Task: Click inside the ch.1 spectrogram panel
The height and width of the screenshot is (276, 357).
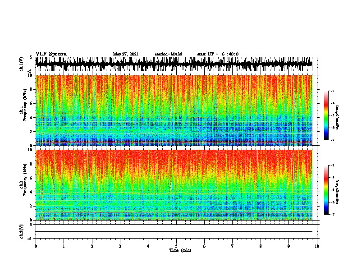Action: tap(174, 110)
